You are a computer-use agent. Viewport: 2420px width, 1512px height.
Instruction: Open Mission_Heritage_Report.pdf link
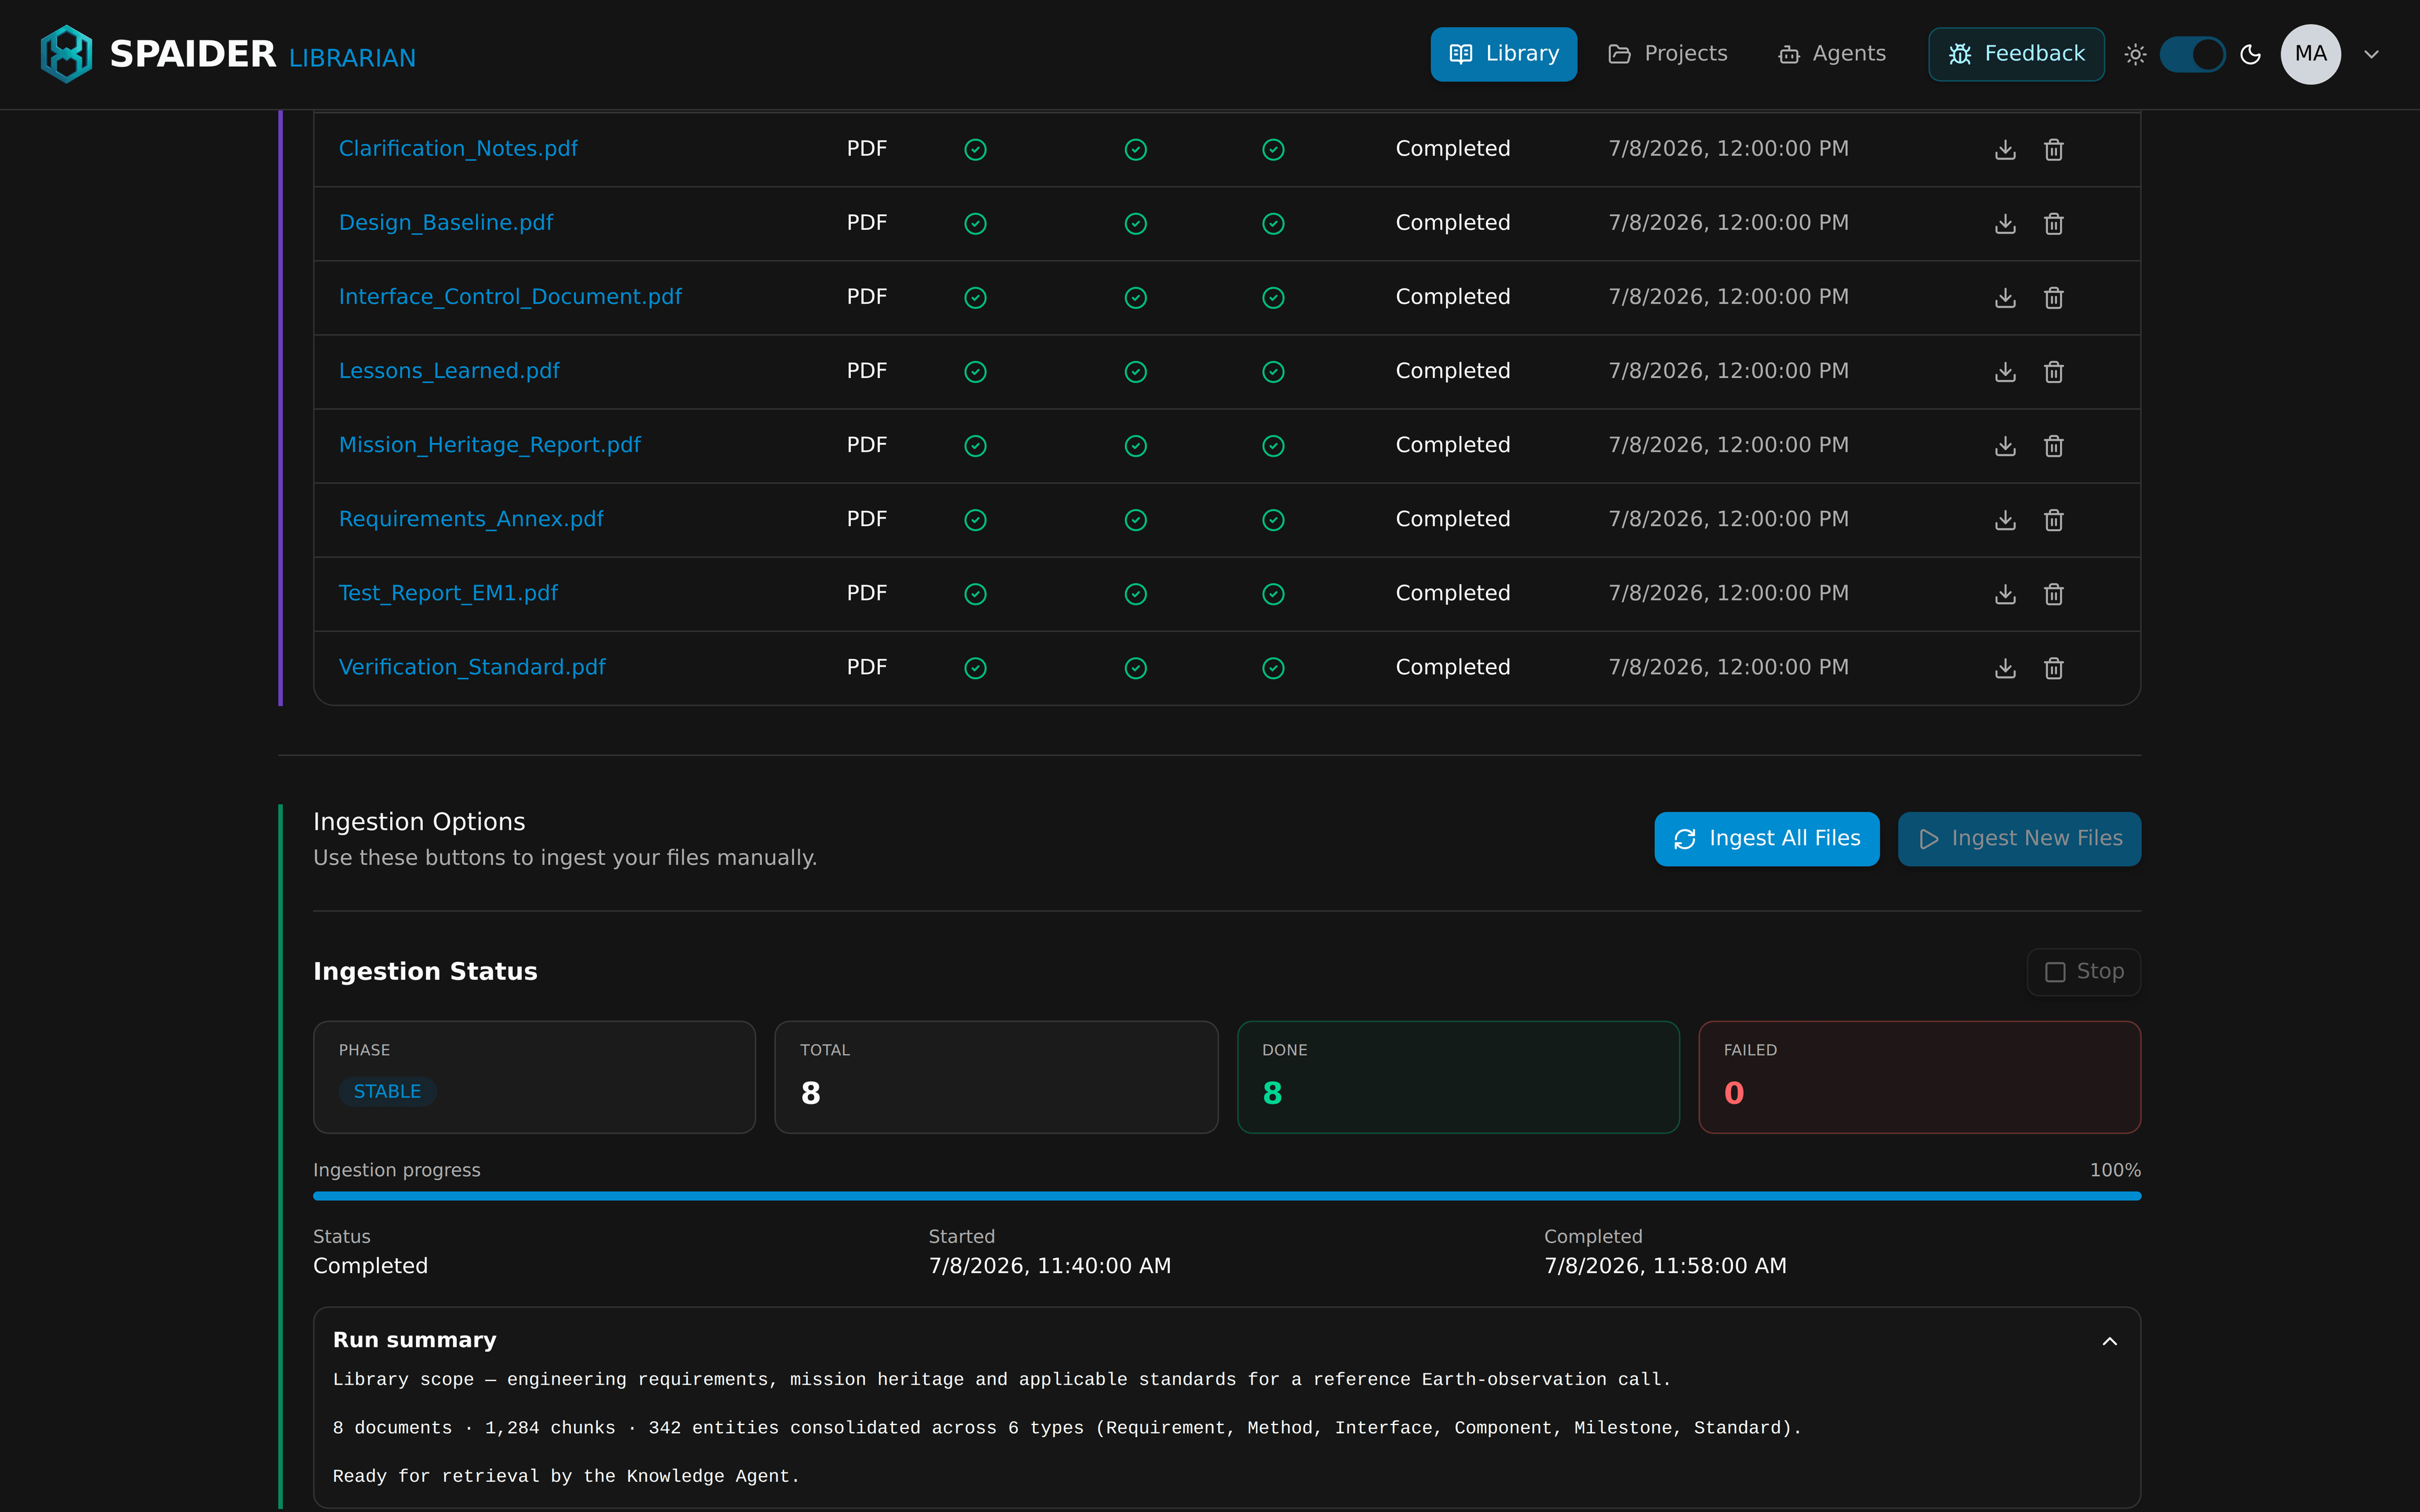click(490, 445)
